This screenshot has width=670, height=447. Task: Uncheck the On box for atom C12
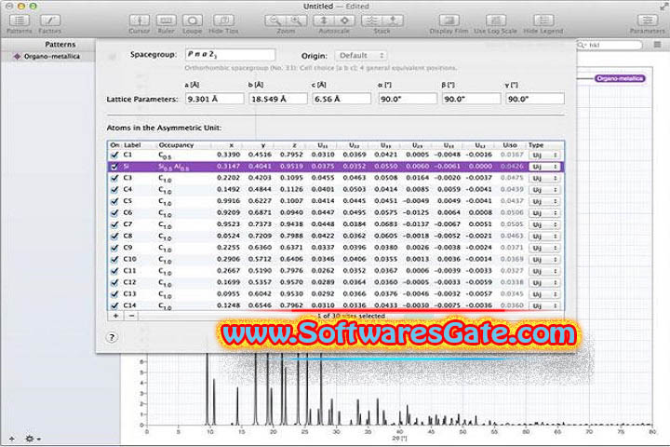(x=114, y=282)
